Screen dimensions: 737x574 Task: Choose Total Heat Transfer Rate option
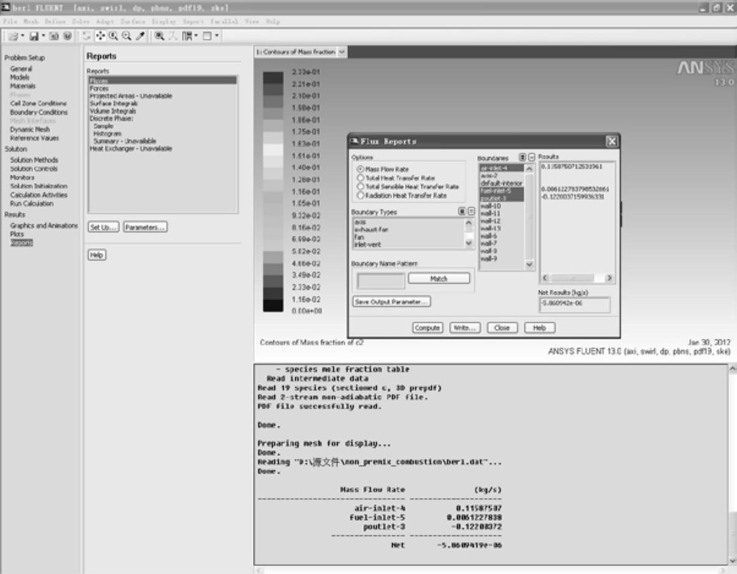click(x=360, y=178)
